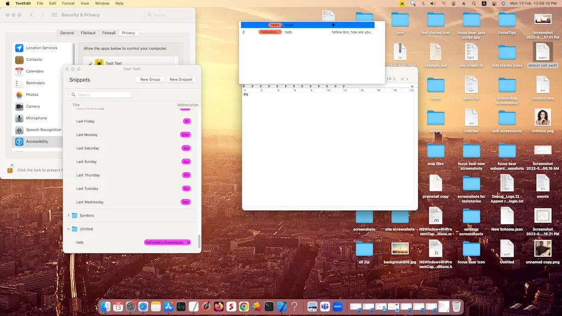The height and width of the screenshot is (316, 562).
Task: Check the Fast Text app checkbox
Action: [x=91, y=63]
